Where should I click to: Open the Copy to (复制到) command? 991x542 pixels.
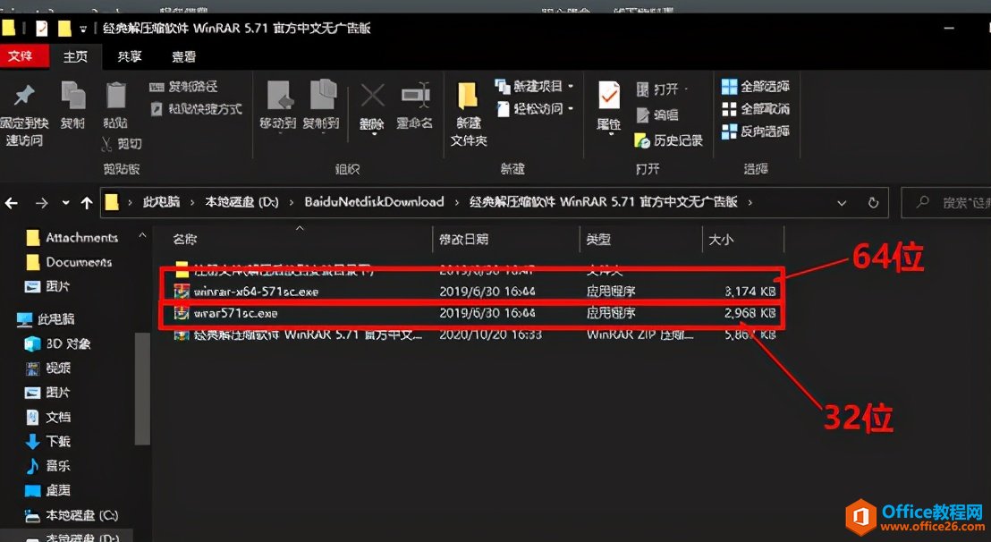pos(321,105)
